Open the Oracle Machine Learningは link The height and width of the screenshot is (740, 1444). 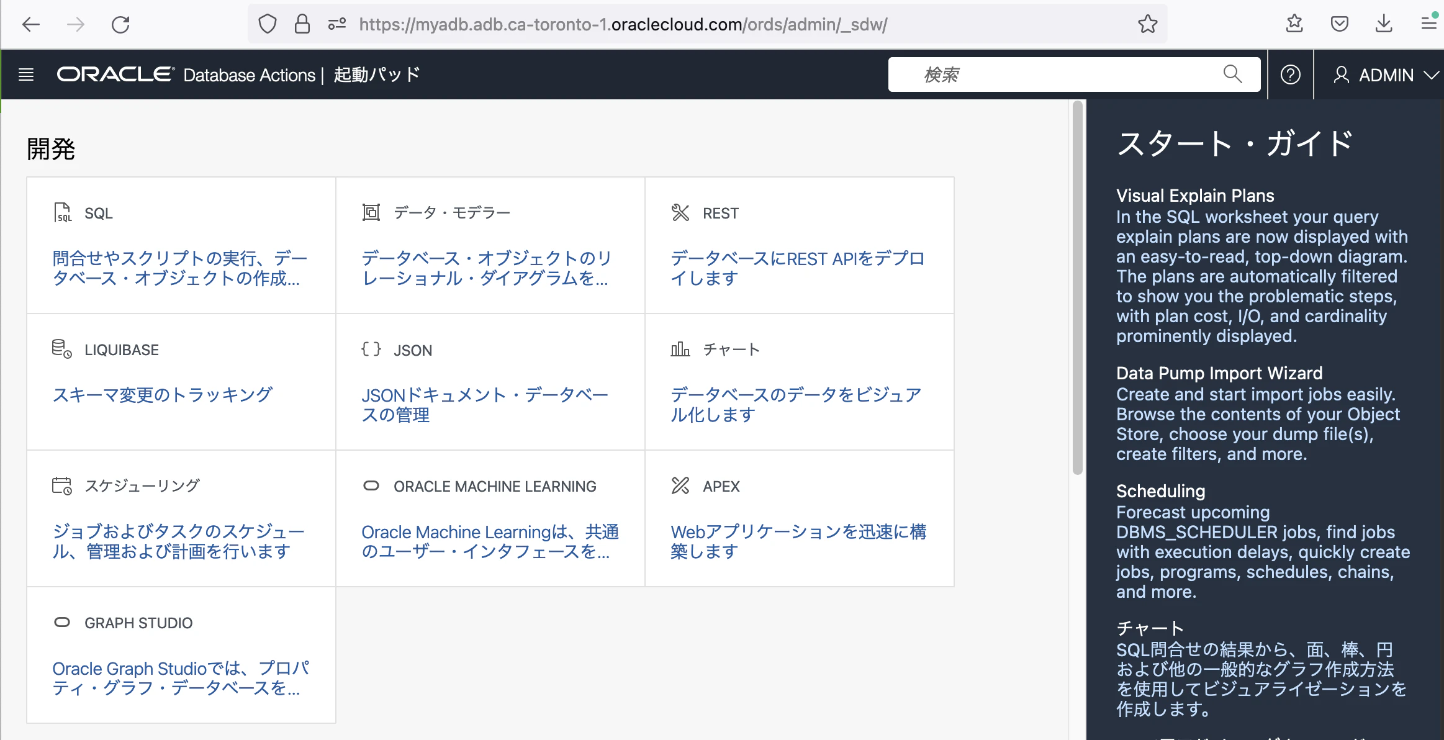[490, 541]
